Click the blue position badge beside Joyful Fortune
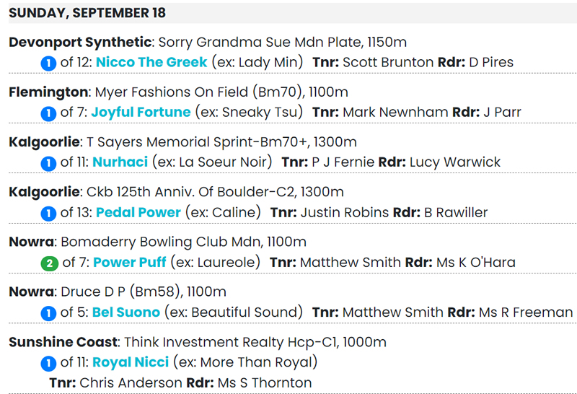 [48, 113]
